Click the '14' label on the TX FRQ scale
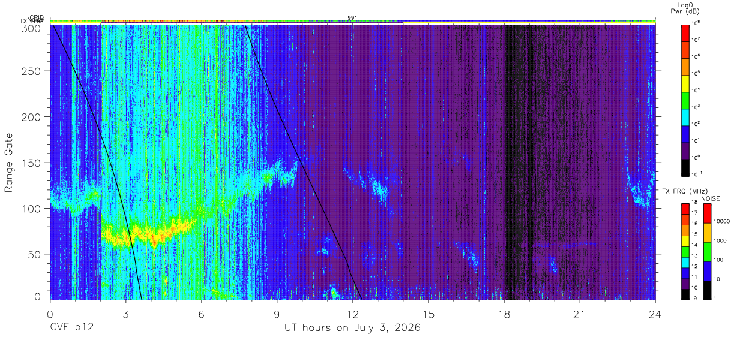 click(694, 245)
